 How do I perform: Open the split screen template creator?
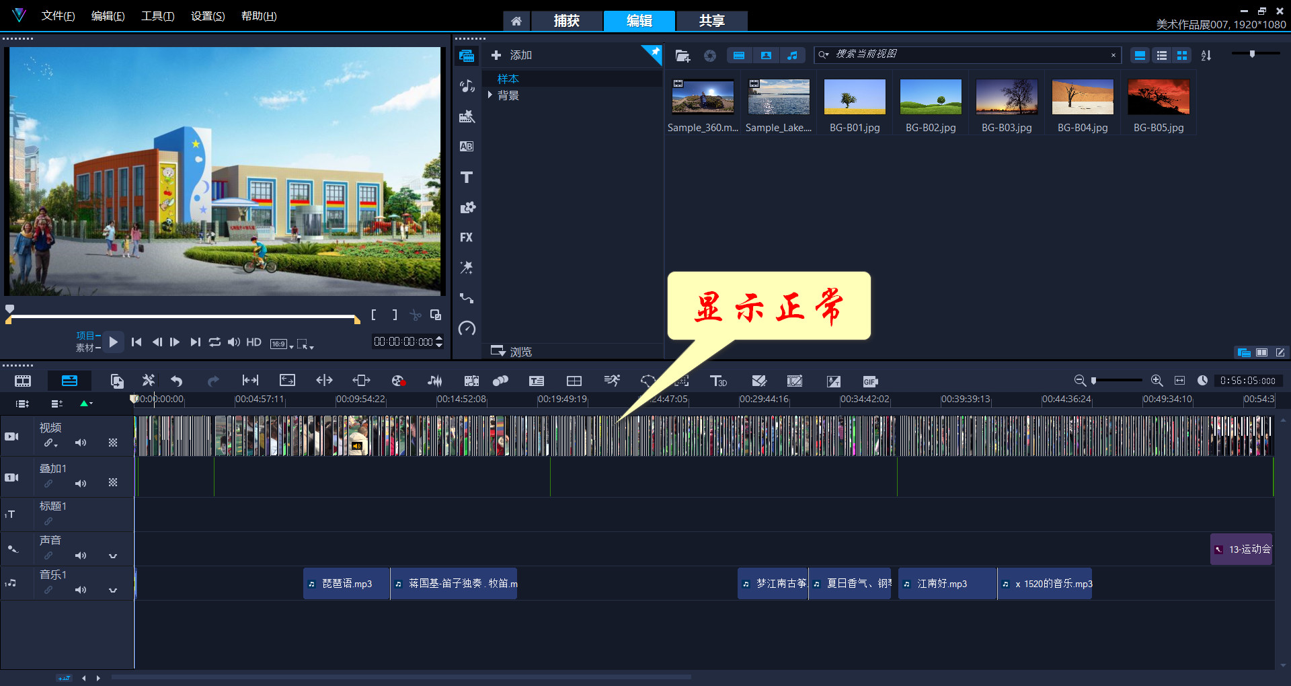coord(574,381)
